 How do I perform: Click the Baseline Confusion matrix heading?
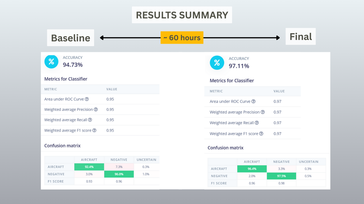62,146
